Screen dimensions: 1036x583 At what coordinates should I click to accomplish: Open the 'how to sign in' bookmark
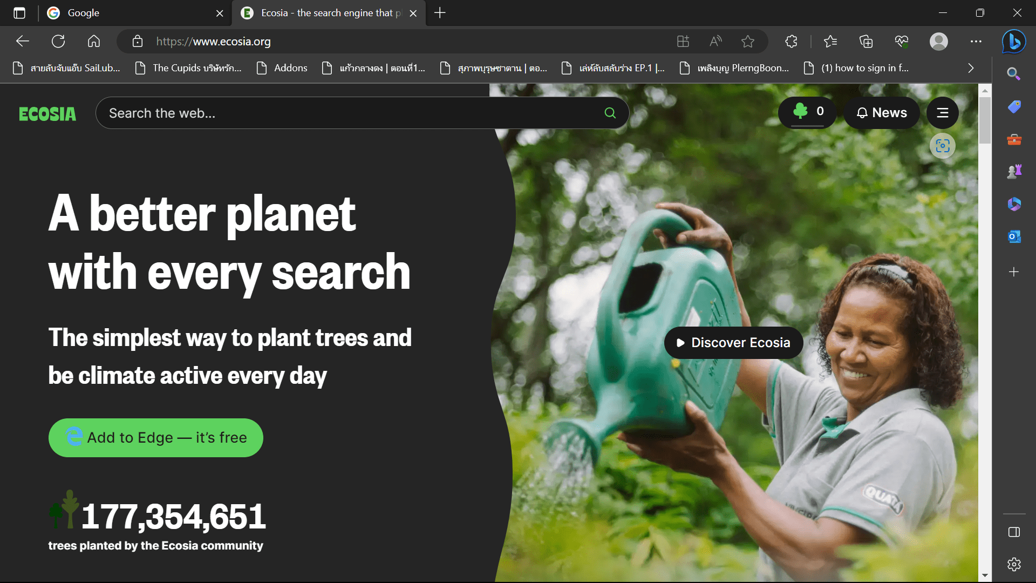point(856,68)
